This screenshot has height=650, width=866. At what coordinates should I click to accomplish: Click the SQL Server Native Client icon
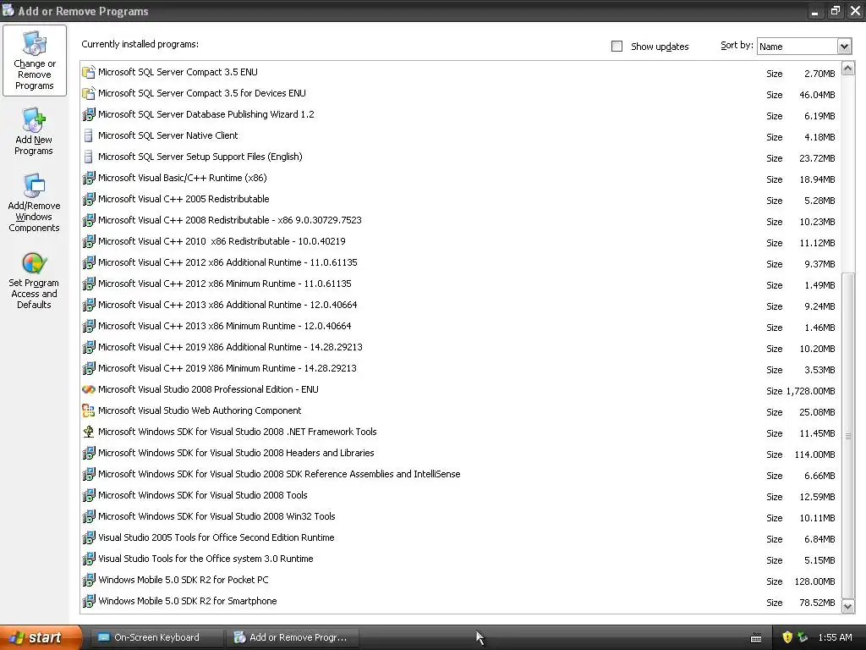tap(88, 135)
